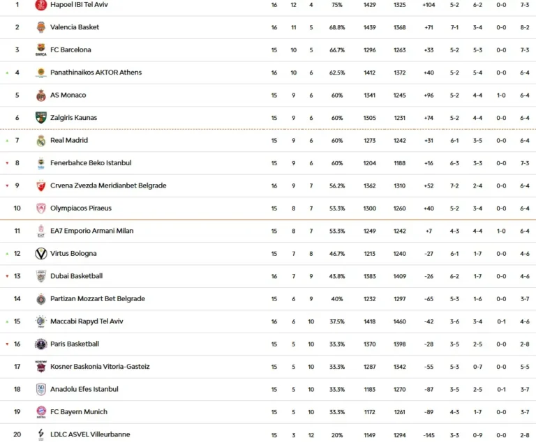The image size is (536, 442).
Task: Click the FC Bayern Munich logo
Action: 40,412
